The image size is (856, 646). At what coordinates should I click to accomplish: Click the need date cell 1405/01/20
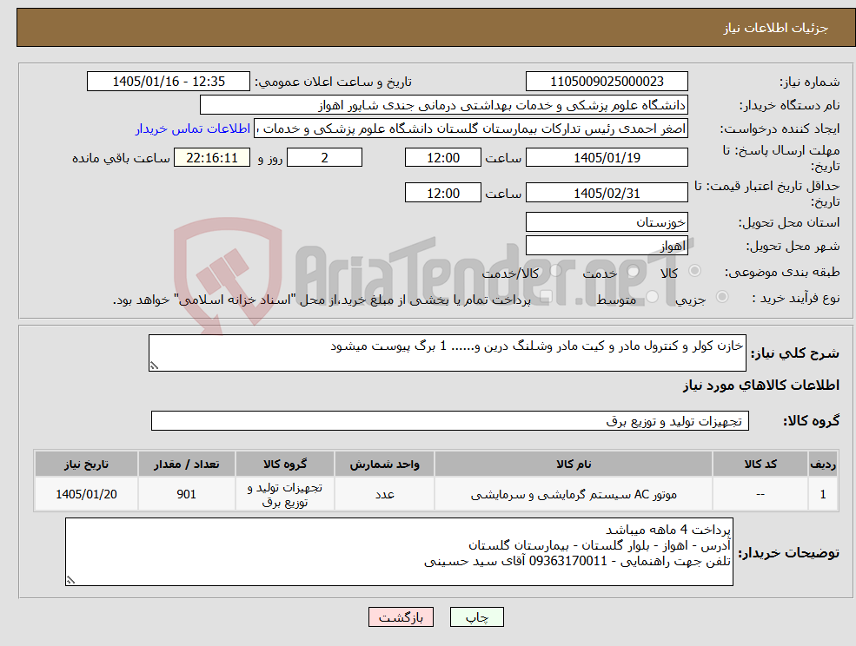click(86, 494)
